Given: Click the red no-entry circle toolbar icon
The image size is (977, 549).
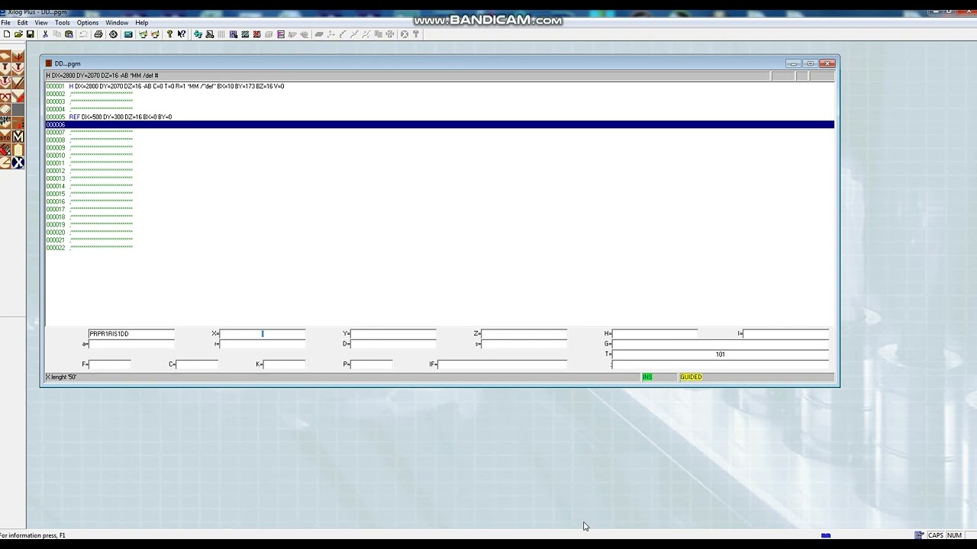Looking at the screenshot, I should [x=405, y=34].
